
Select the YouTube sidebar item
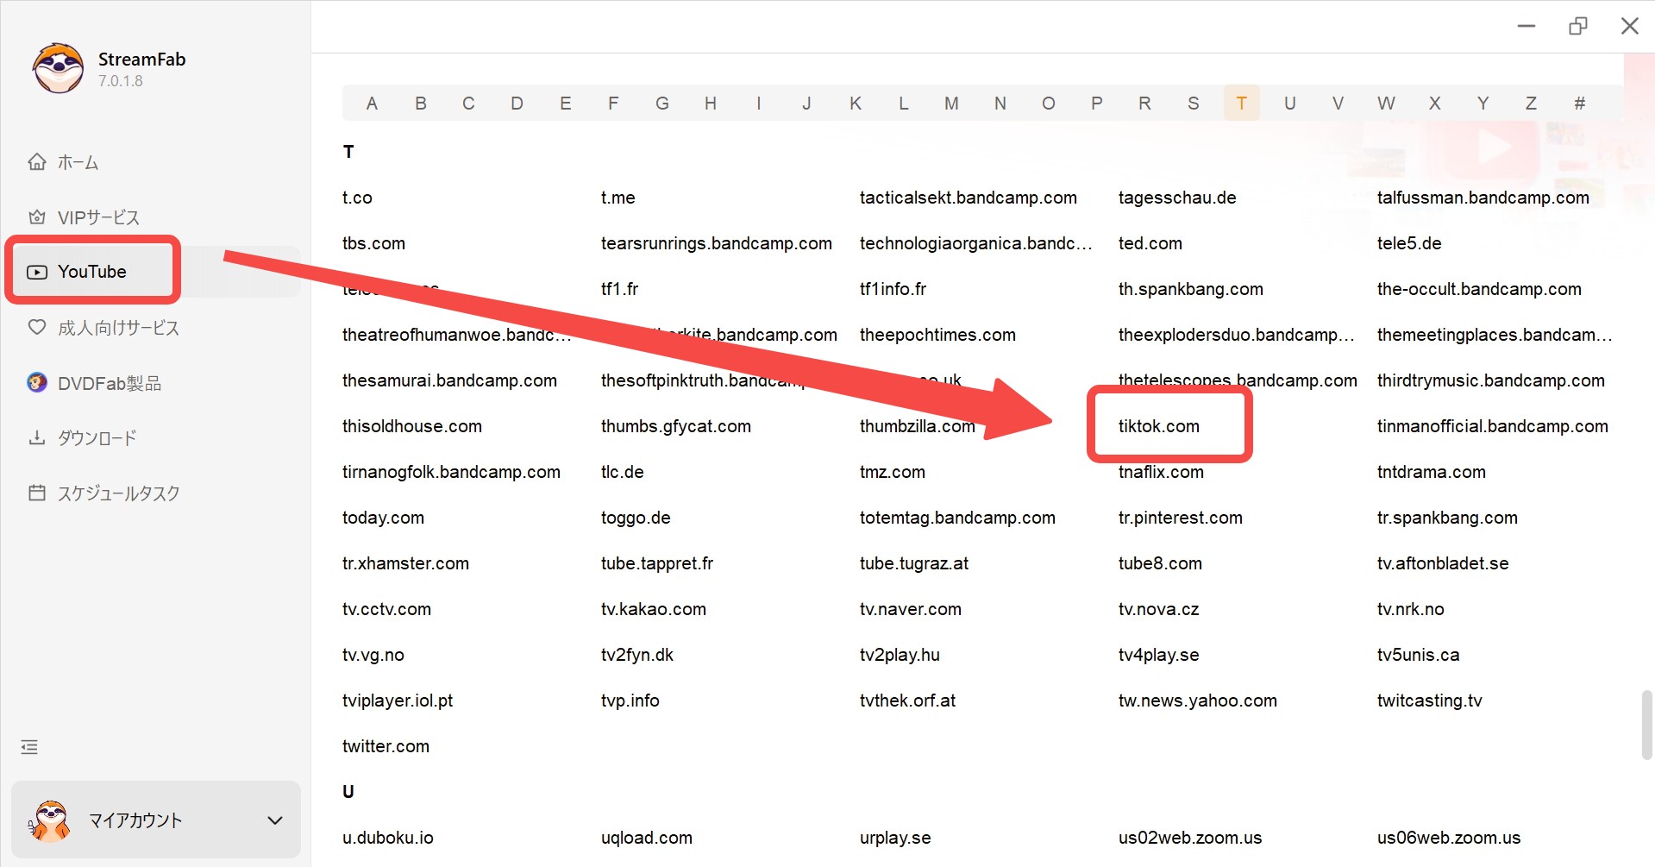tap(155, 272)
